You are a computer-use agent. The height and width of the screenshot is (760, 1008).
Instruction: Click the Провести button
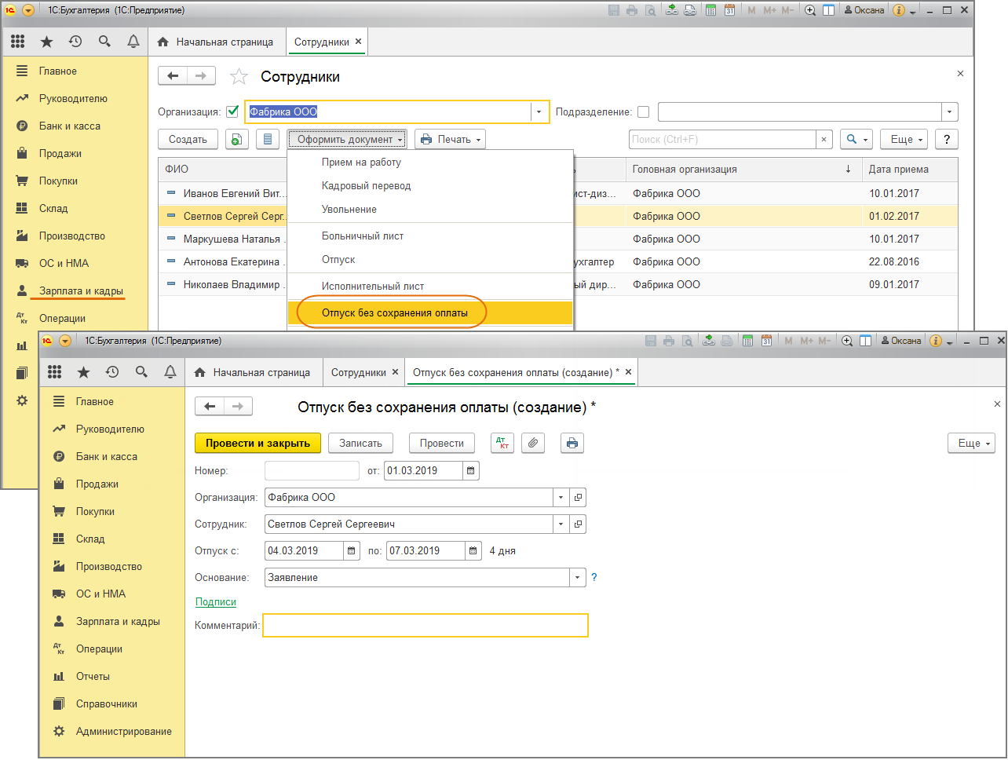coord(442,443)
